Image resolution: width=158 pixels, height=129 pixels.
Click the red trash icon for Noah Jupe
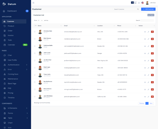(152, 67)
